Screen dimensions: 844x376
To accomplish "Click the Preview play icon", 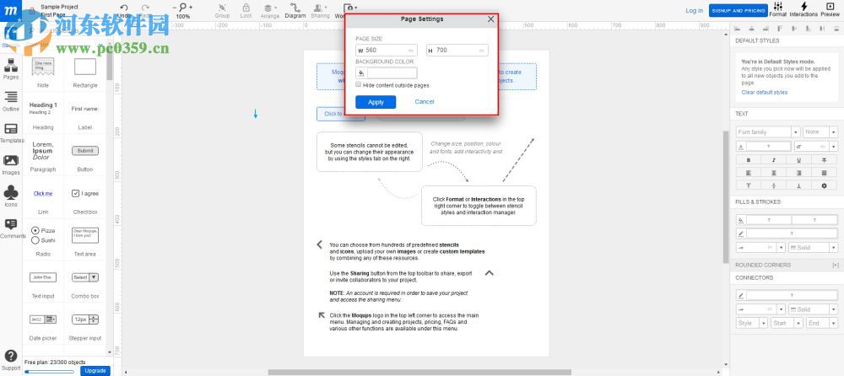I will 830,7.
